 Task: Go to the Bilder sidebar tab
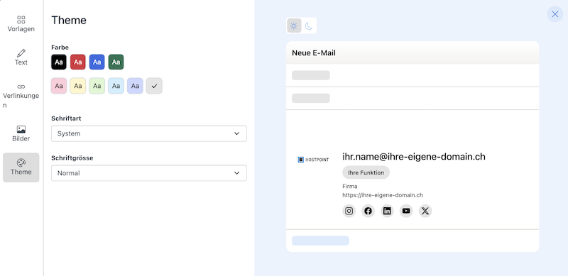[21, 133]
